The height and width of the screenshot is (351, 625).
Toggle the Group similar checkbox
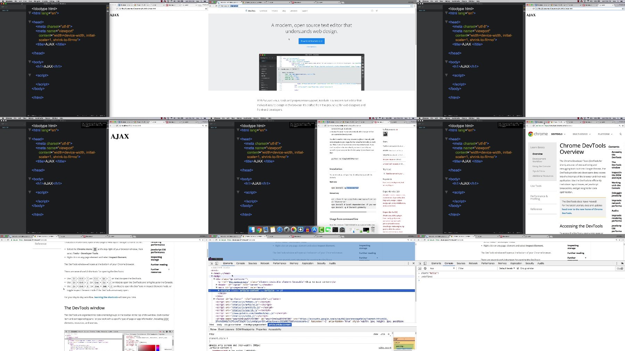(x=518, y=268)
